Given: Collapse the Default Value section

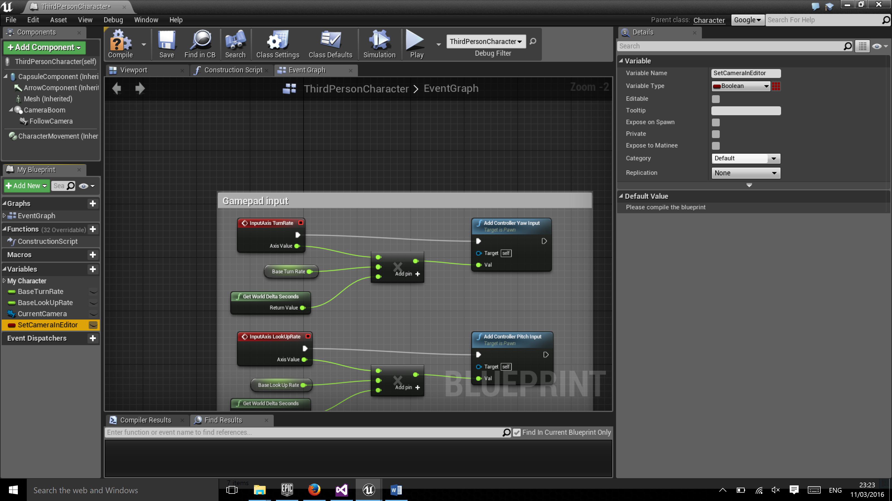Looking at the screenshot, I should click(621, 196).
